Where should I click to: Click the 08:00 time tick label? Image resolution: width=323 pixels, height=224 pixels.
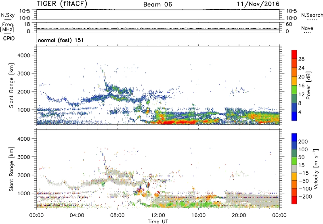(117, 216)
